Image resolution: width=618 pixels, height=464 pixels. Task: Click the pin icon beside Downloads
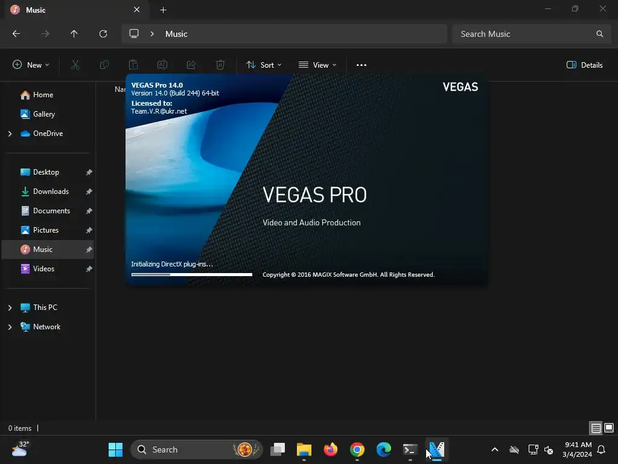pos(89,192)
